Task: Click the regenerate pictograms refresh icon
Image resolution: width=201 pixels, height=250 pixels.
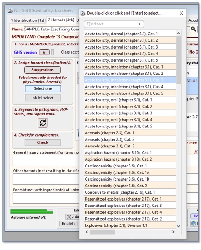Action: [x=43, y=123]
